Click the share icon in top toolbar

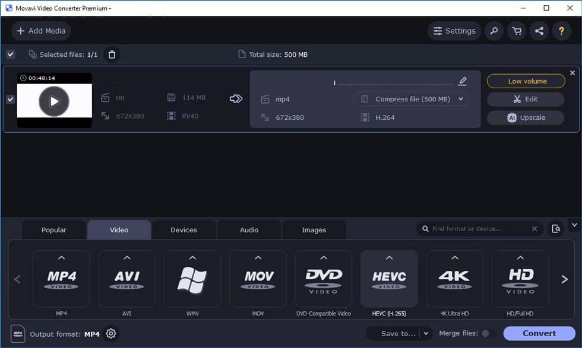click(539, 31)
